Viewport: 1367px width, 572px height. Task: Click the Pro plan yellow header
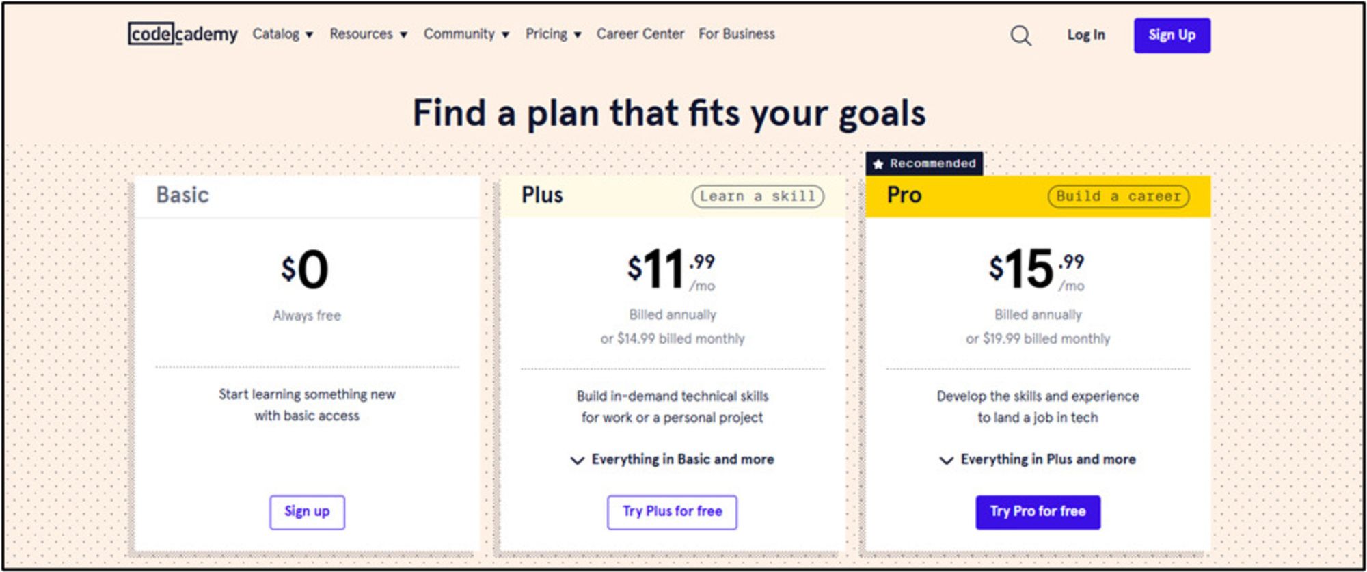[977, 196]
